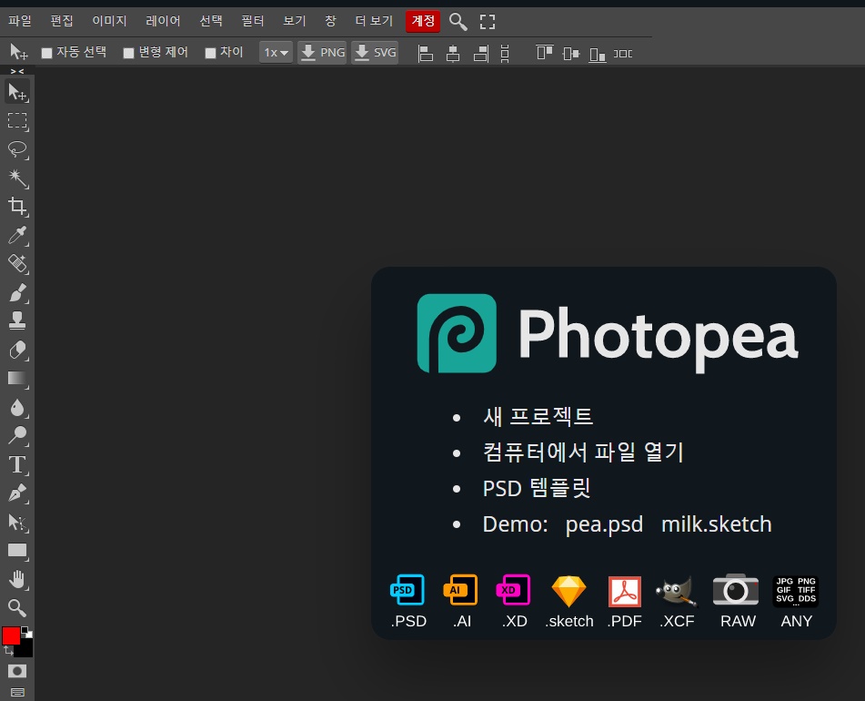Open PSD 템플릿 link
865x701 pixels.
point(537,488)
